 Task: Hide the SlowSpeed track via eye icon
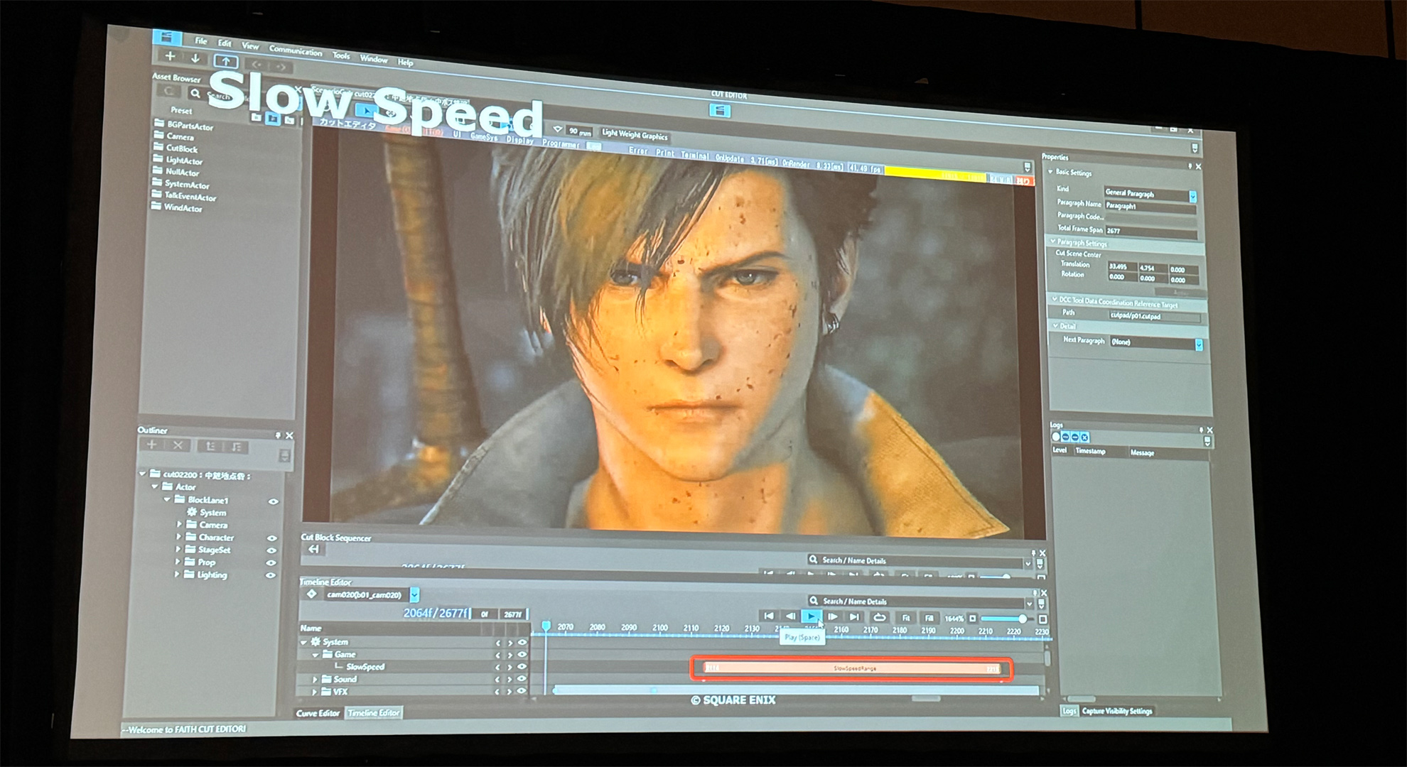click(x=522, y=667)
